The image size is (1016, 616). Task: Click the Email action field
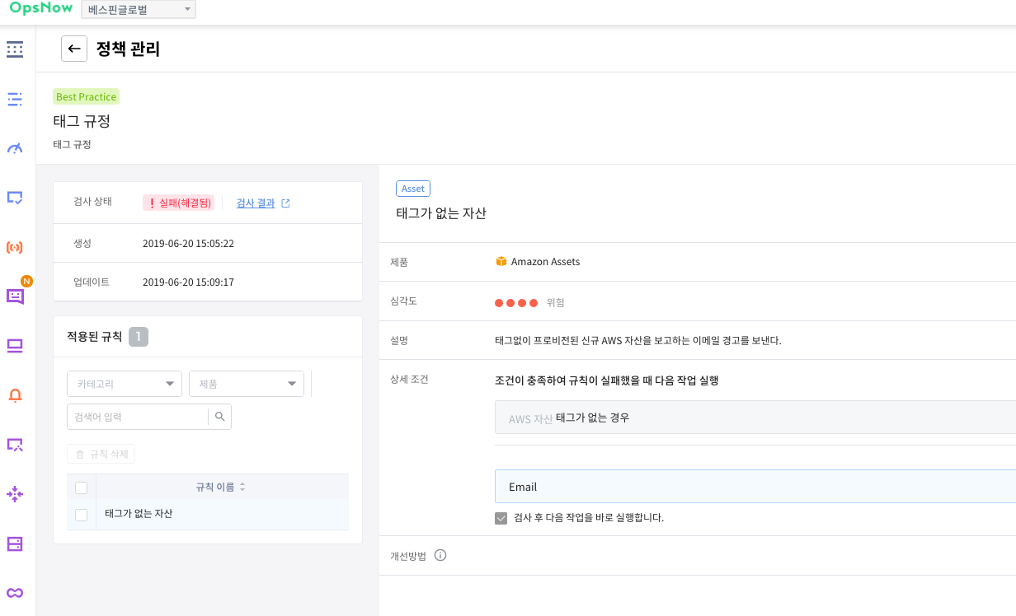(755, 487)
